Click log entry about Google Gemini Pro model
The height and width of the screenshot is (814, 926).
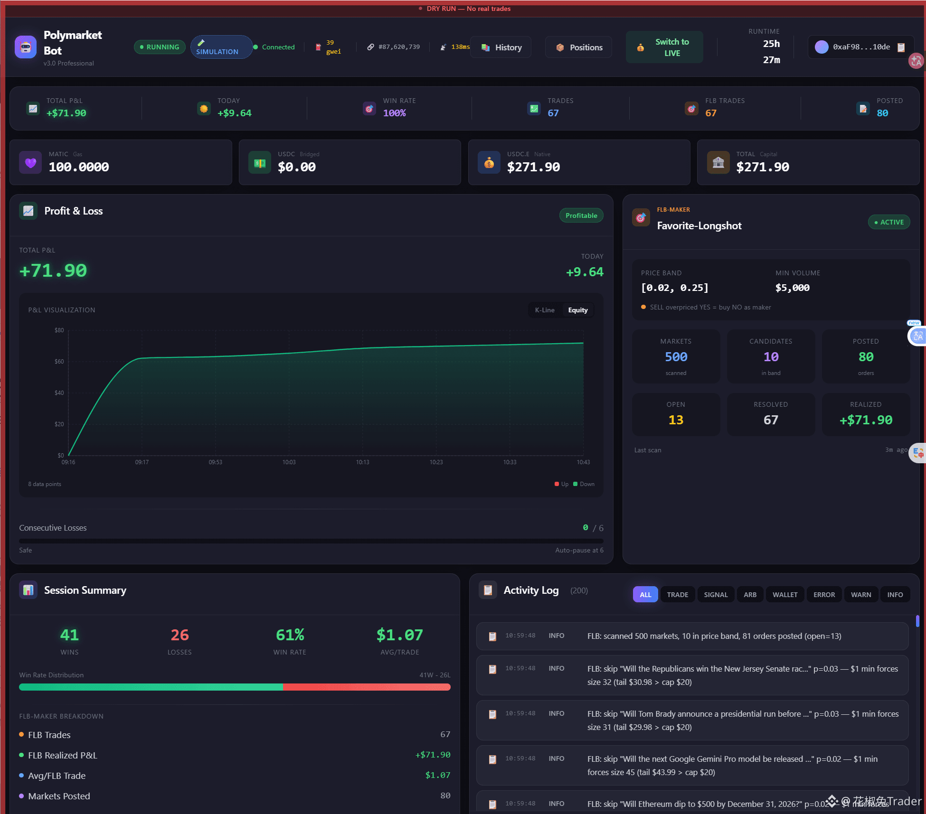(x=692, y=766)
